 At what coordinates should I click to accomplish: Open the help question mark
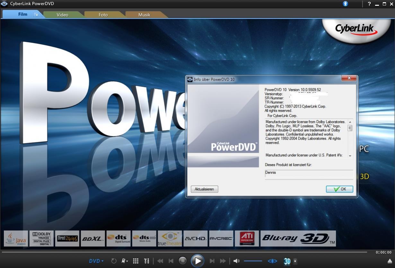369,4
